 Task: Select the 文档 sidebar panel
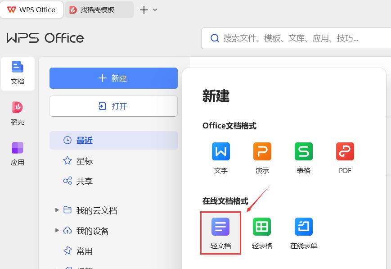pyautogui.click(x=18, y=72)
